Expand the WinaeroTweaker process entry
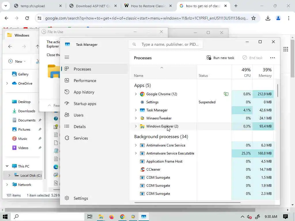 click(136, 118)
